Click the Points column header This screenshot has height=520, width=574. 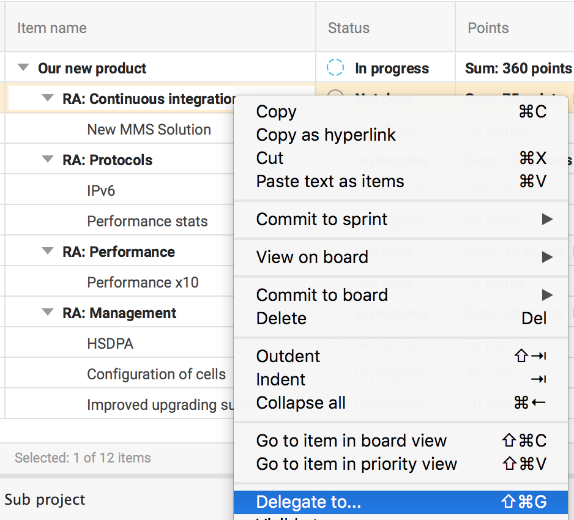pos(488,28)
